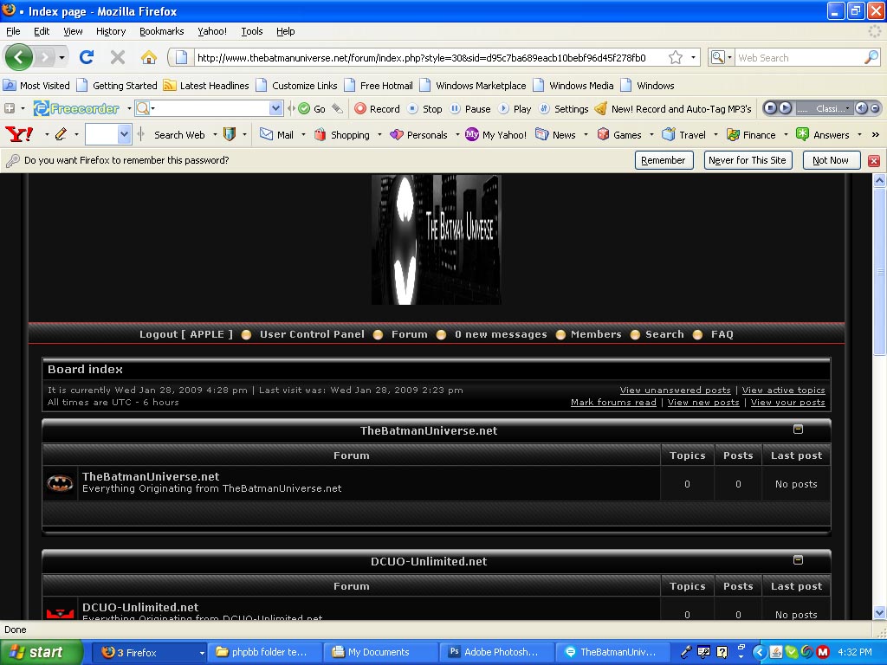Open the Yahoo Games toolbar icon
The height and width of the screenshot is (665, 887).
[619, 135]
